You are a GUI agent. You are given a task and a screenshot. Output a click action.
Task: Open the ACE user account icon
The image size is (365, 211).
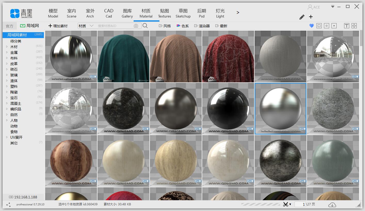(x=310, y=7)
